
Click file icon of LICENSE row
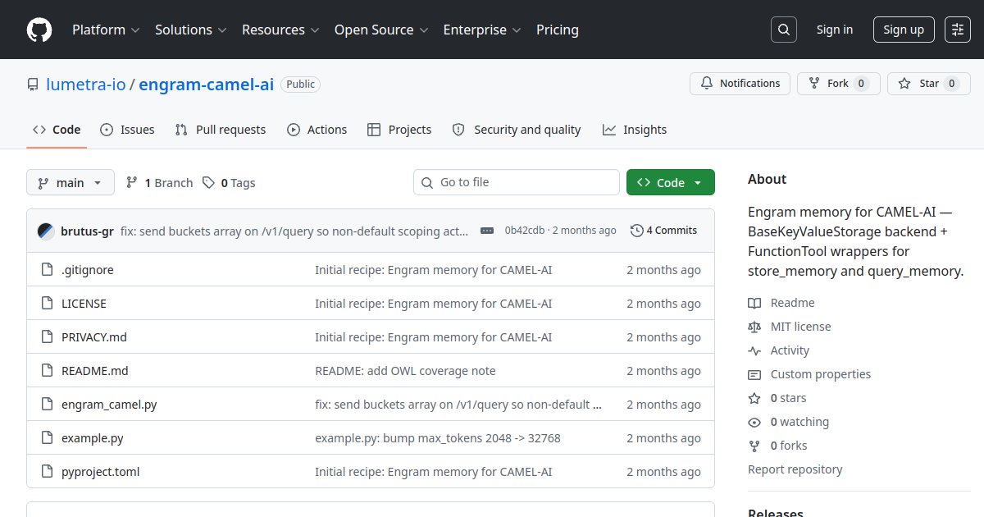[x=47, y=304]
